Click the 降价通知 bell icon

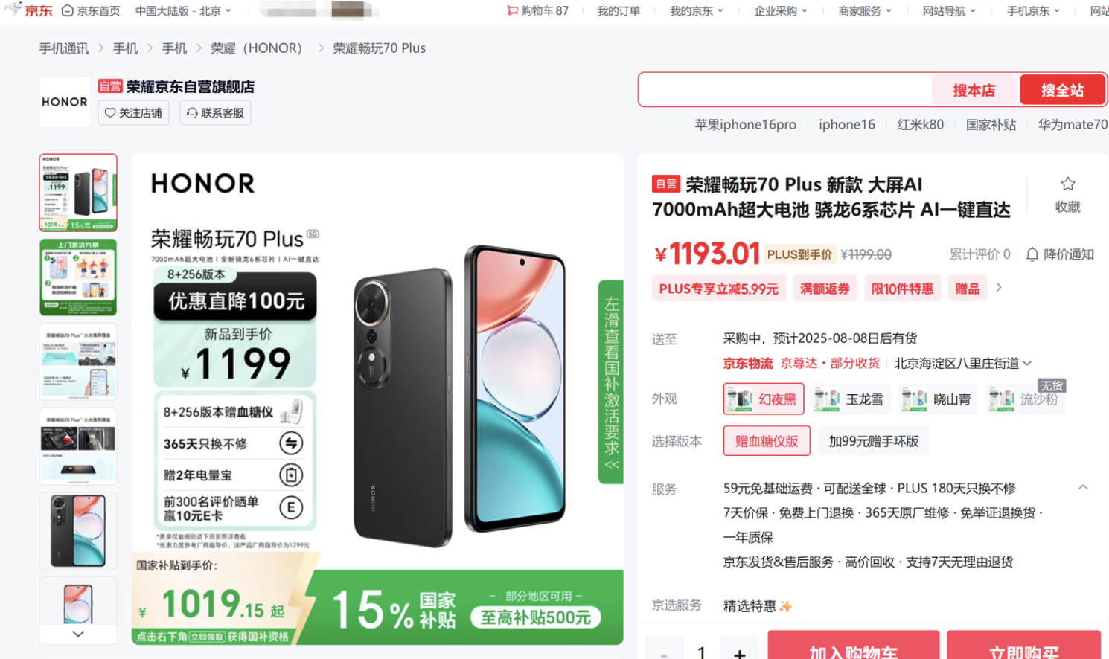(x=1032, y=254)
